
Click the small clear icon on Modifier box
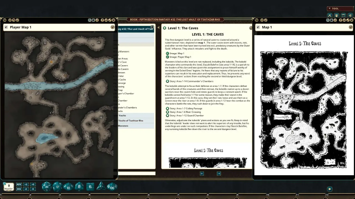pyautogui.click(x=4, y=184)
